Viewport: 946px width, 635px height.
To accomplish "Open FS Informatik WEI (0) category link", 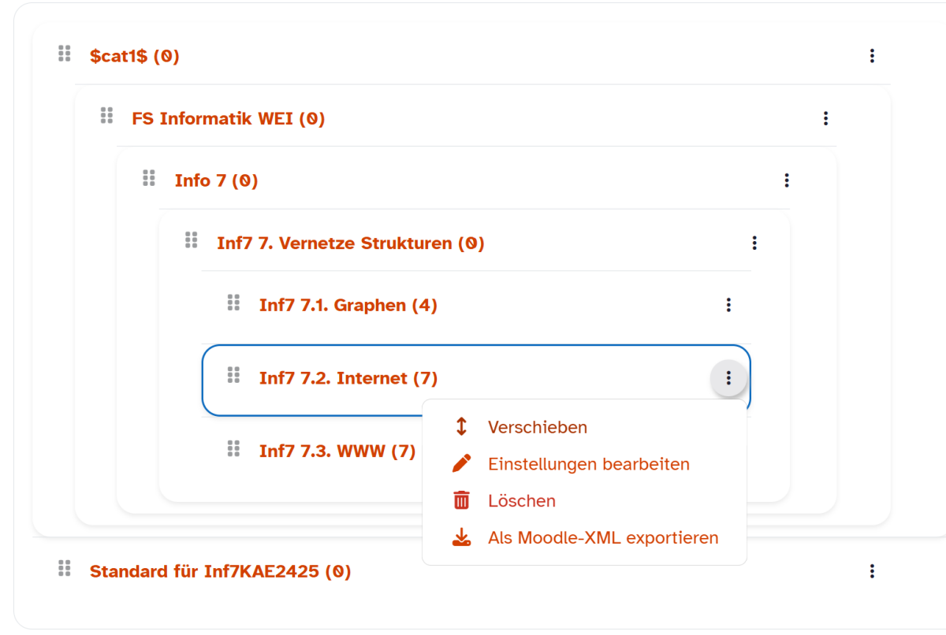I will (x=229, y=119).
